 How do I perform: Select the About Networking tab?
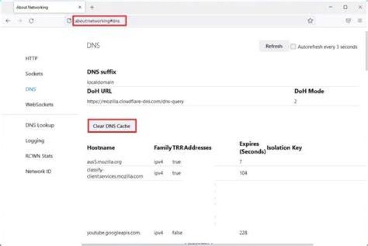pos(49,7)
